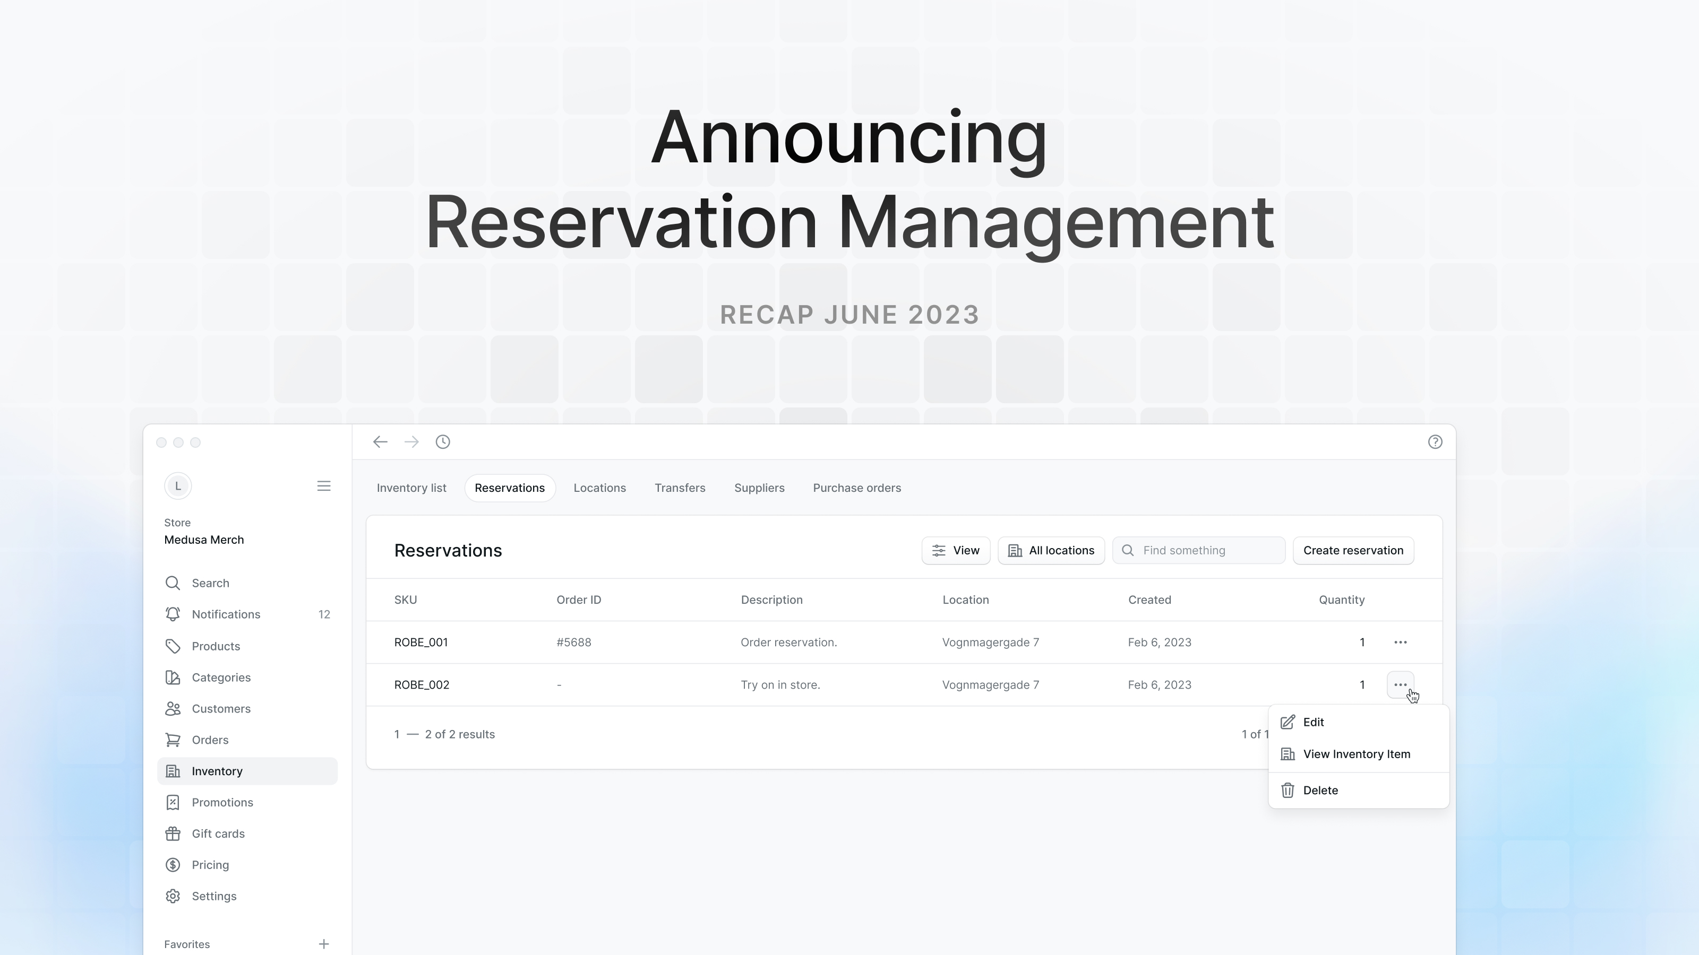This screenshot has height=955, width=1699.
Task: Go forward with the right arrow icon
Action: [411, 441]
